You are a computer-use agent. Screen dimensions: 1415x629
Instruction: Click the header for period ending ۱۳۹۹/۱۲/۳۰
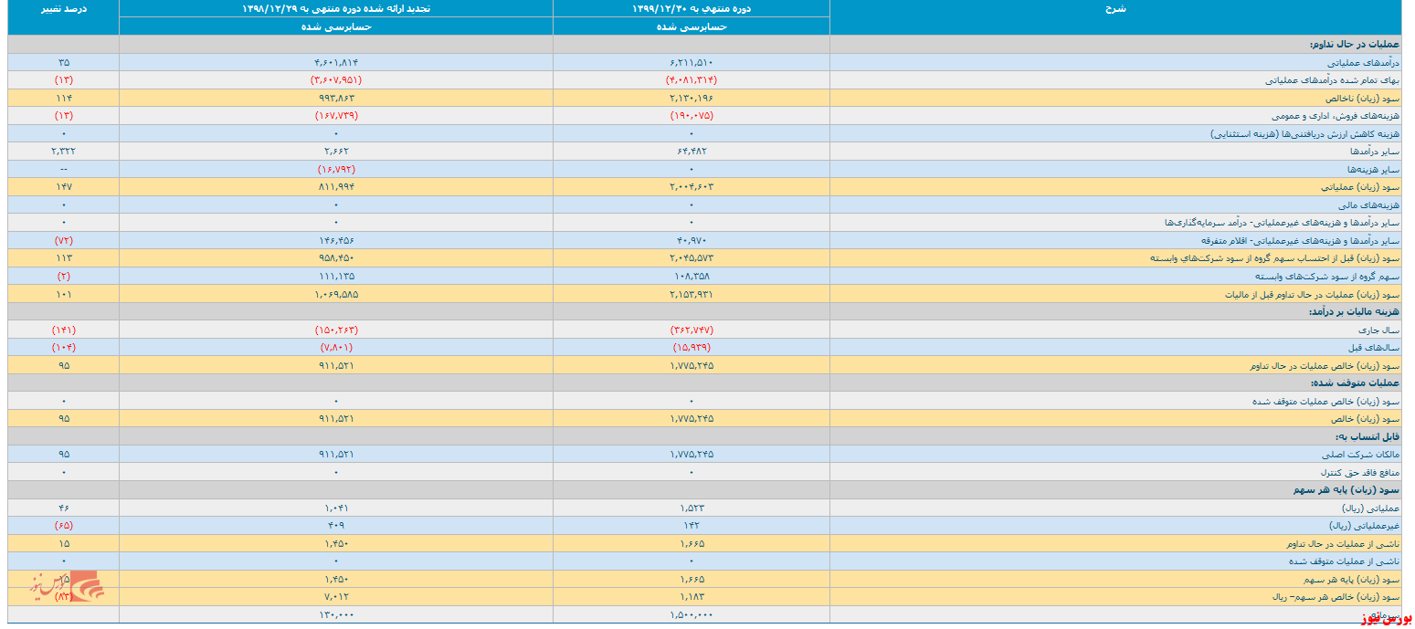tap(691, 8)
